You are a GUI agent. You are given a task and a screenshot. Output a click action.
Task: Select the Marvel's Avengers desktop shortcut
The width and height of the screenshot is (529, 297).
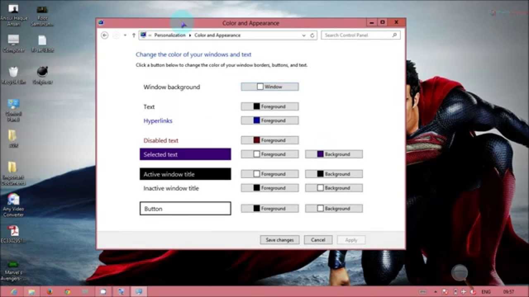(x=13, y=271)
